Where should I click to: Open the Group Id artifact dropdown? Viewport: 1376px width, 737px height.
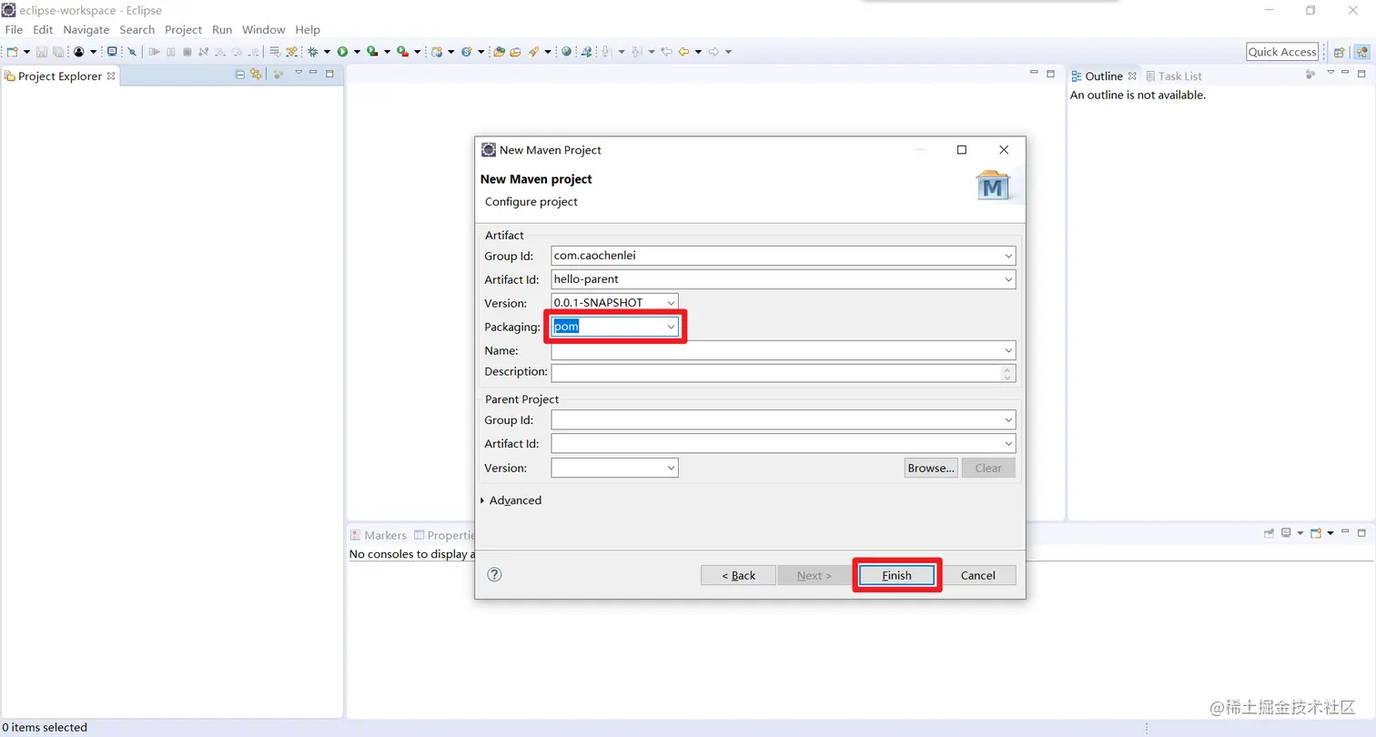click(1008, 257)
